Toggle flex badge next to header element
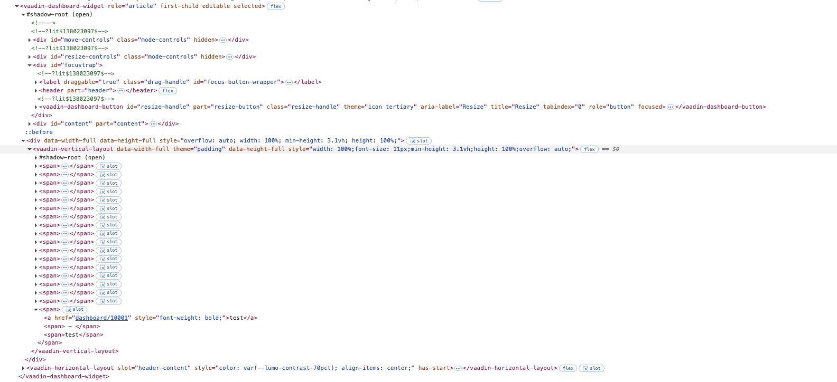The width and height of the screenshot is (837, 382). 168,91
